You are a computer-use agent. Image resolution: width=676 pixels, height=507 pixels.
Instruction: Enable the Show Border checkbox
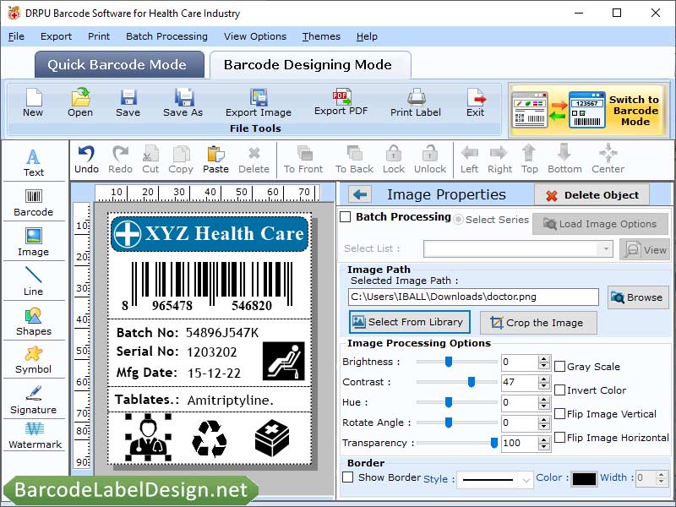coord(347,477)
